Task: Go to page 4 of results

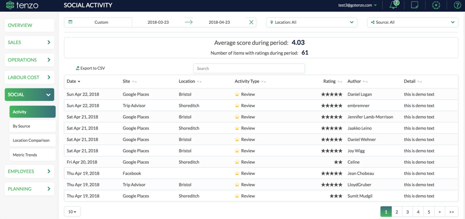Action: 418,212
